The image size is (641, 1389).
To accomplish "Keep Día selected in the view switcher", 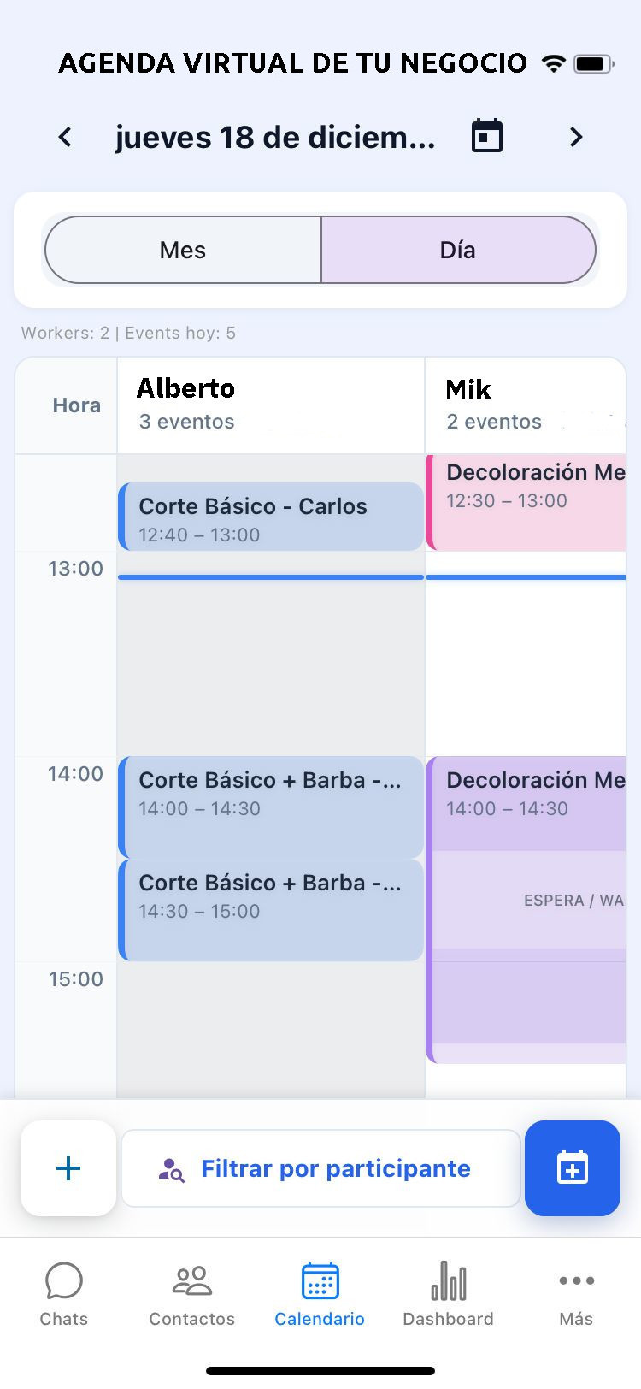I will [x=458, y=250].
